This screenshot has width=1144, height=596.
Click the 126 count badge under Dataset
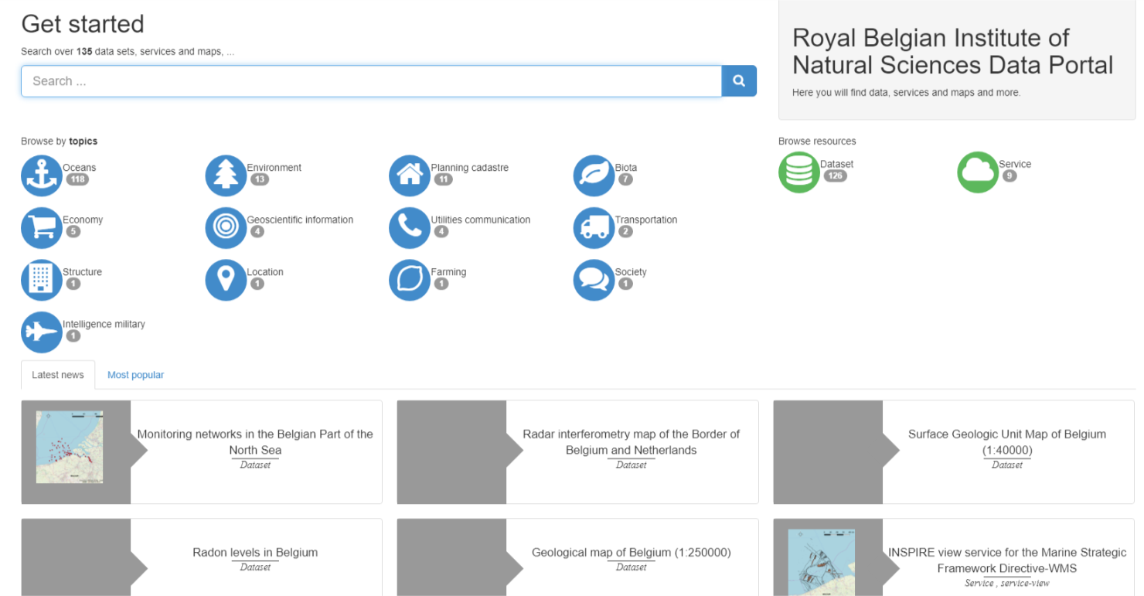click(x=835, y=176)
